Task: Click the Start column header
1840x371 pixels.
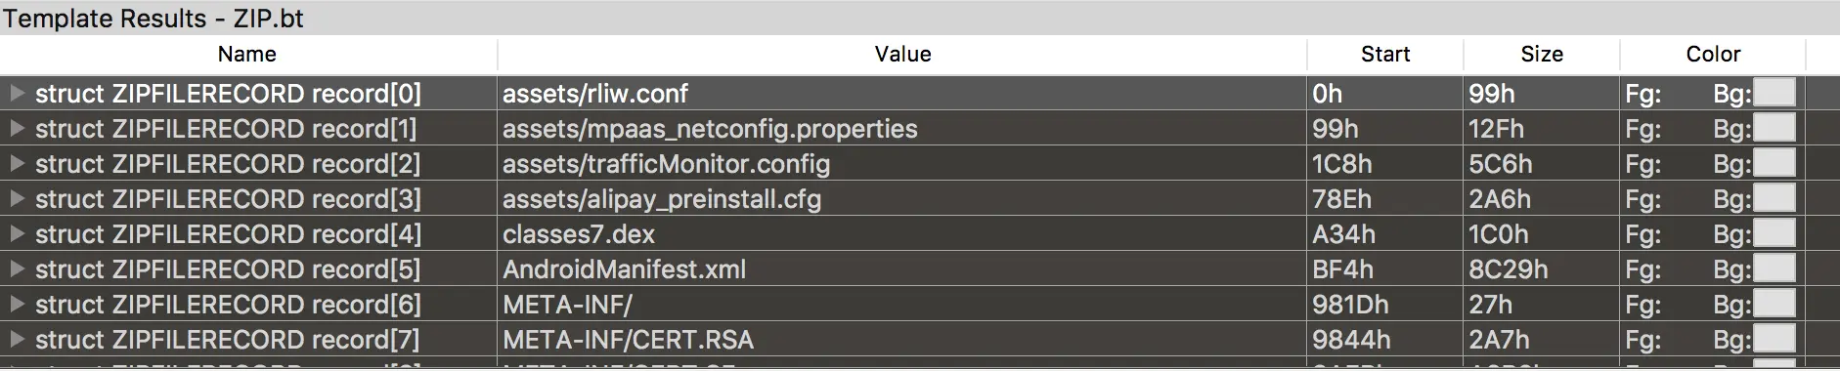Action: 1385,55
